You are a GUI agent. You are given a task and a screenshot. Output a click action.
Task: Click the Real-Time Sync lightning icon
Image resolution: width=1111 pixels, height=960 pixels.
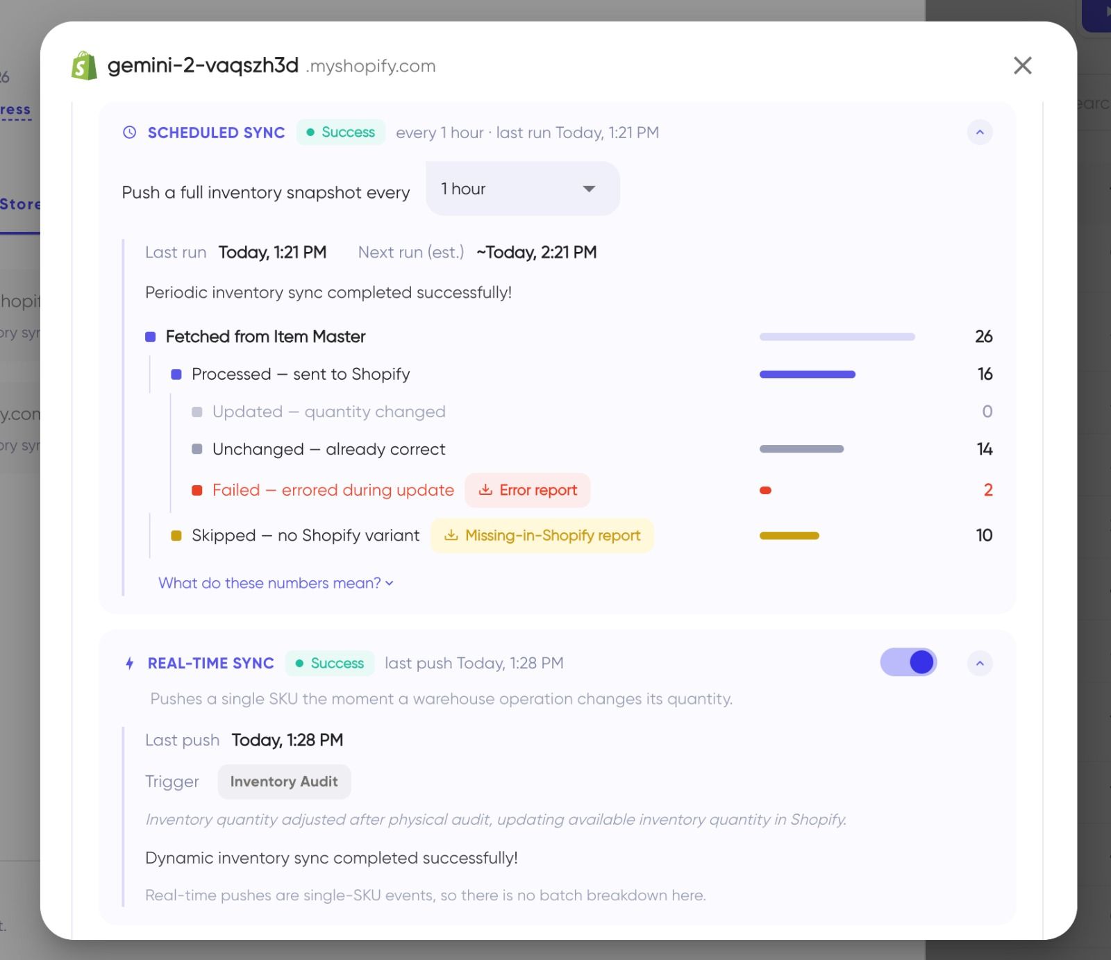130,663
